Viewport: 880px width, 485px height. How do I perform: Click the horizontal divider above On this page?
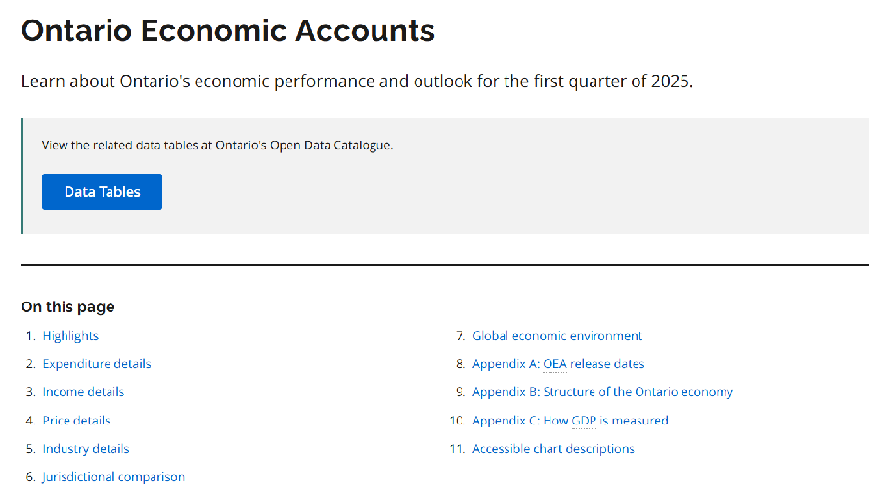click(445, 264)
